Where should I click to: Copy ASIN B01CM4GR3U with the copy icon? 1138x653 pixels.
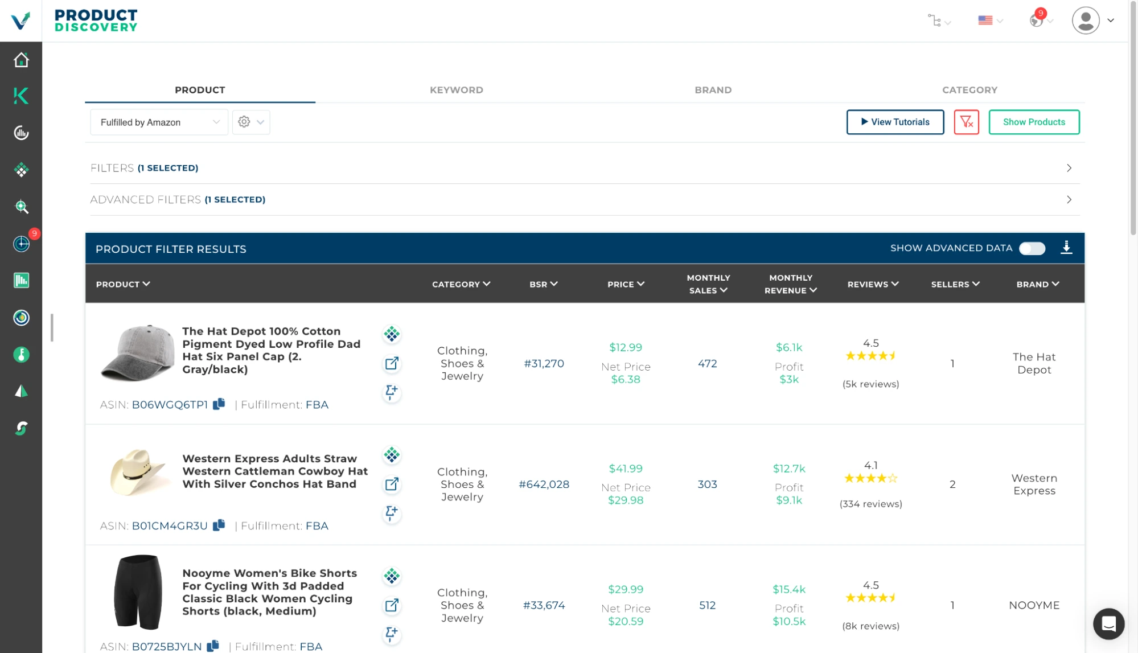point(219,525)
